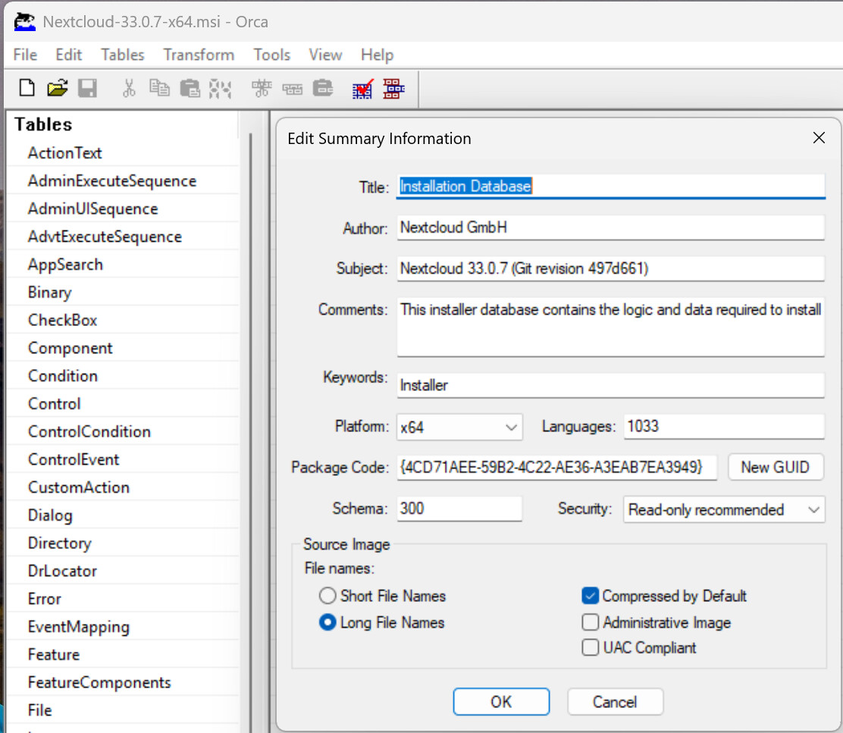This screenshot has width=843, height=733.
Task: Click the Paste Row toolbar icon
Action: point(323,88)
